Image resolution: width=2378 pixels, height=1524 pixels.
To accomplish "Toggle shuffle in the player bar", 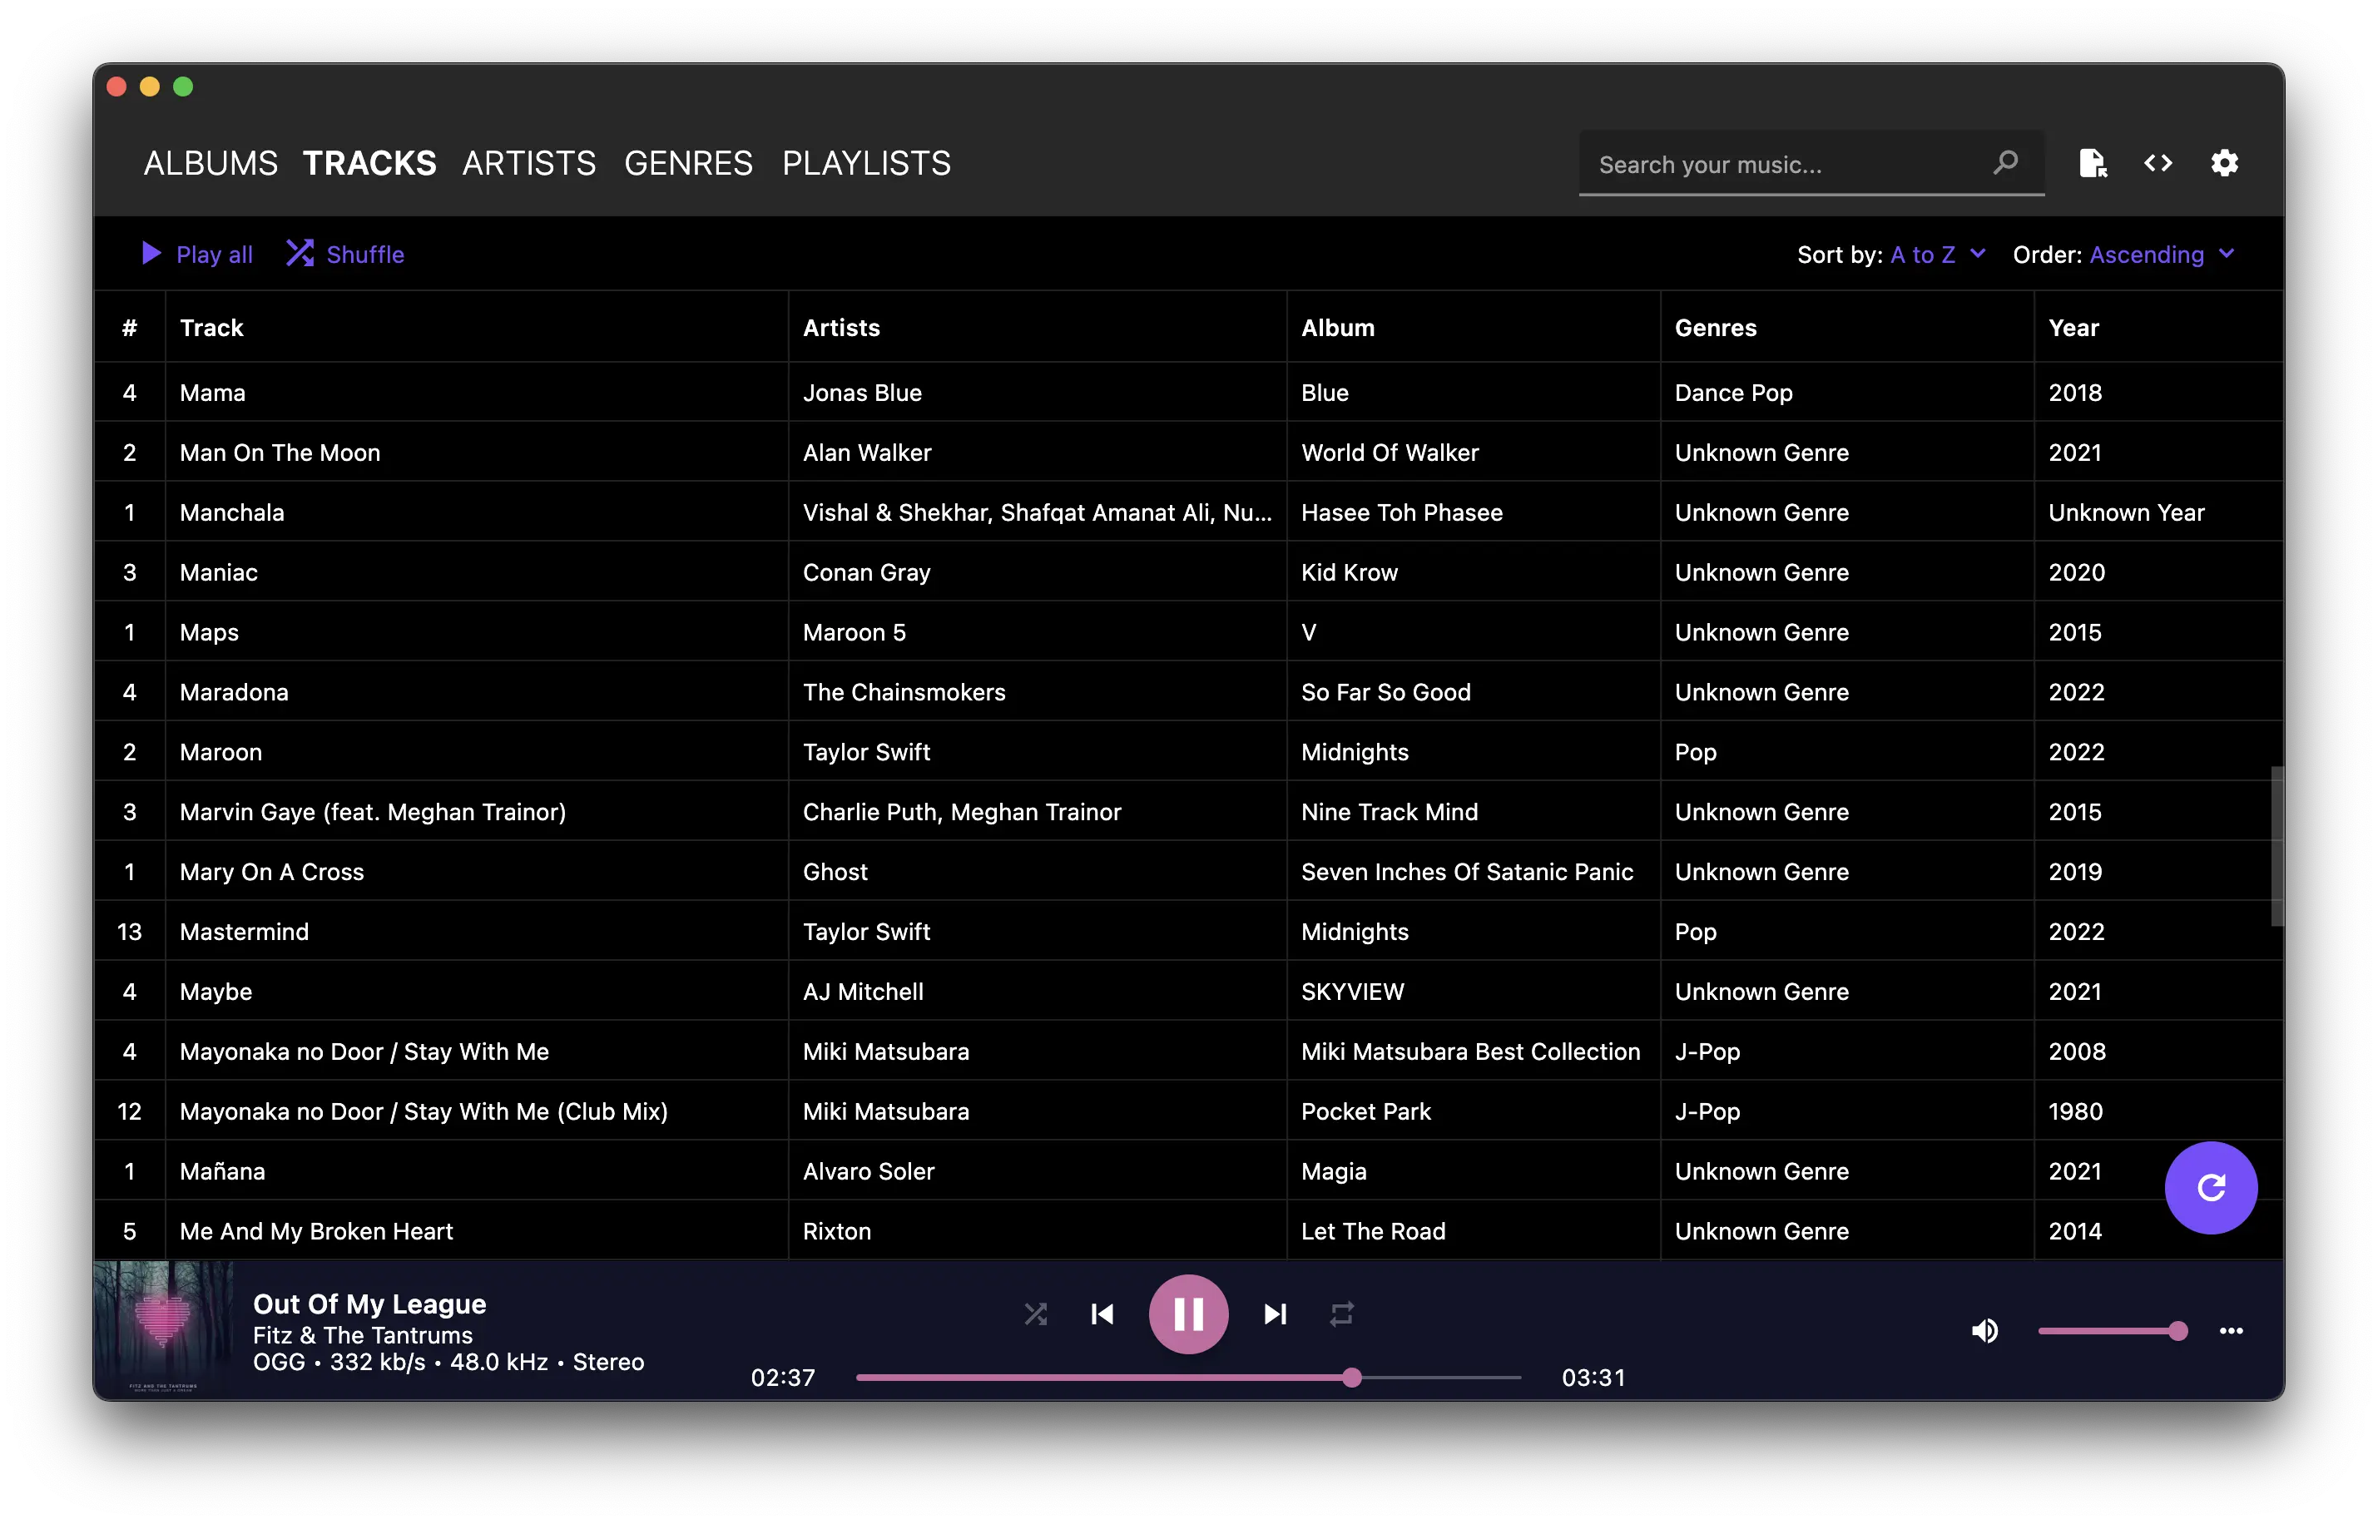I will pos(1035,1314).
